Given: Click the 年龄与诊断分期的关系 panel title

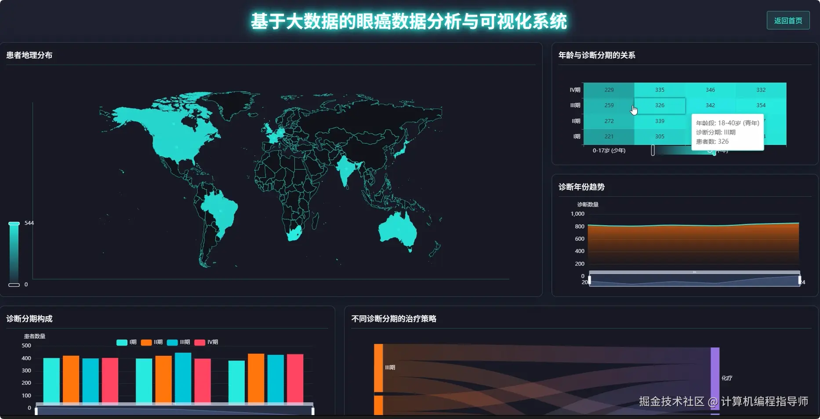Looking at the screenshot, I should point(597,55).
